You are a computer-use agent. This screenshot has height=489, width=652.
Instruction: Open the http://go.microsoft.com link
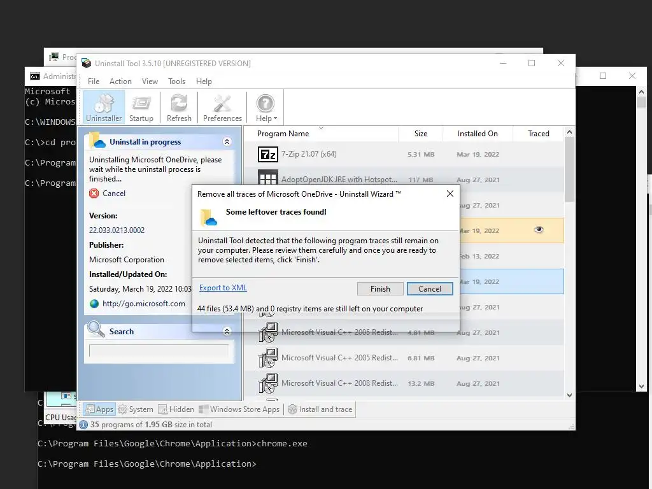pos(143,304)
